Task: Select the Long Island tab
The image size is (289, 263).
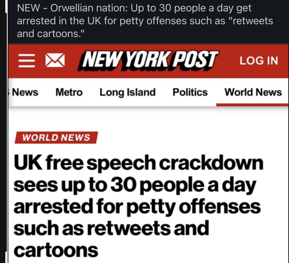Action: [127, 92]
